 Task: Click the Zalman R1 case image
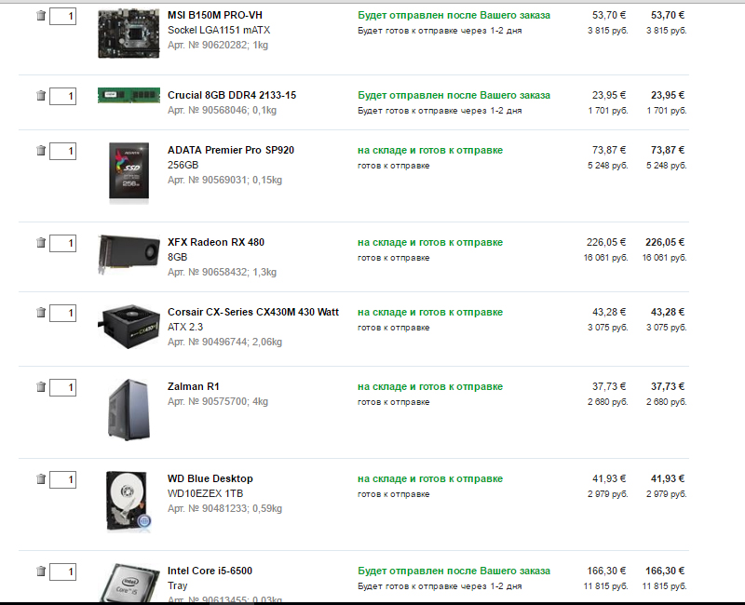[x=129, y=410]
